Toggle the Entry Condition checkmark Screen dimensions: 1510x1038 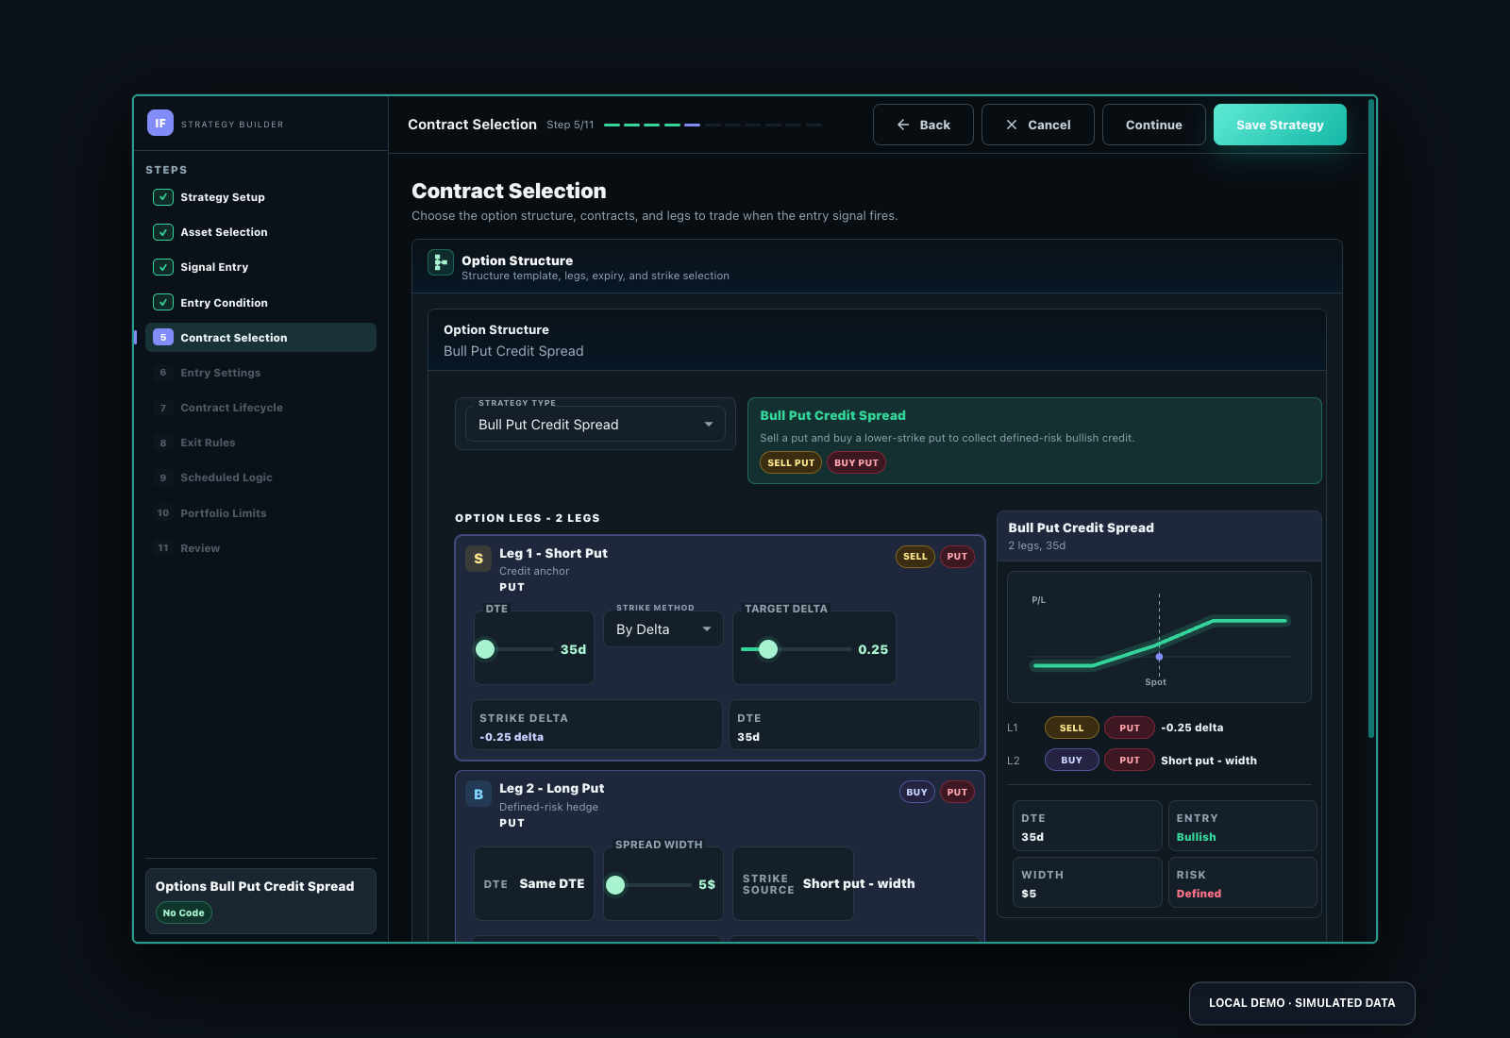tap(163, 303)
